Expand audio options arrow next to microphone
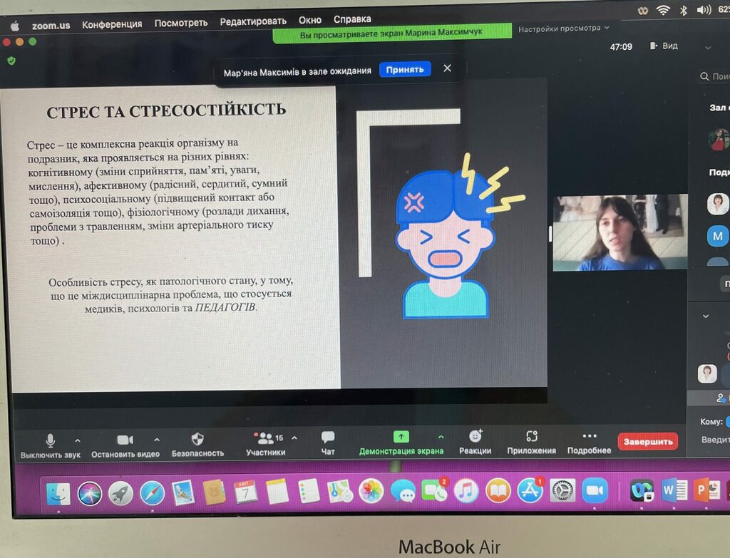Viewport: 730px width, 558px height. [x=78, y=440]
